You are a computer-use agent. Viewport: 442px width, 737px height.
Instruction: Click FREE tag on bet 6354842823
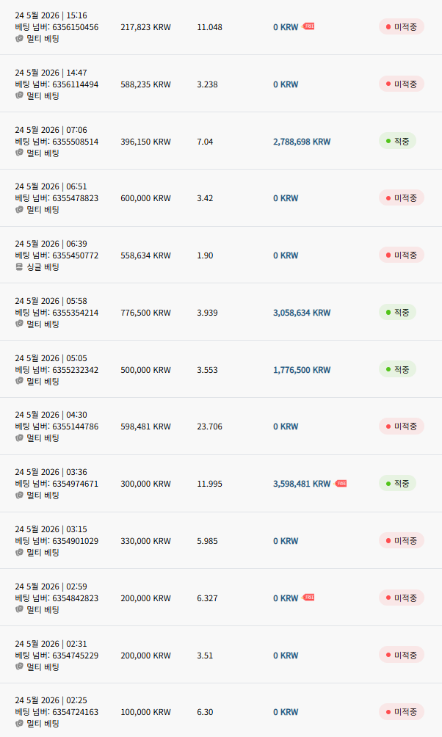(308, 598)
